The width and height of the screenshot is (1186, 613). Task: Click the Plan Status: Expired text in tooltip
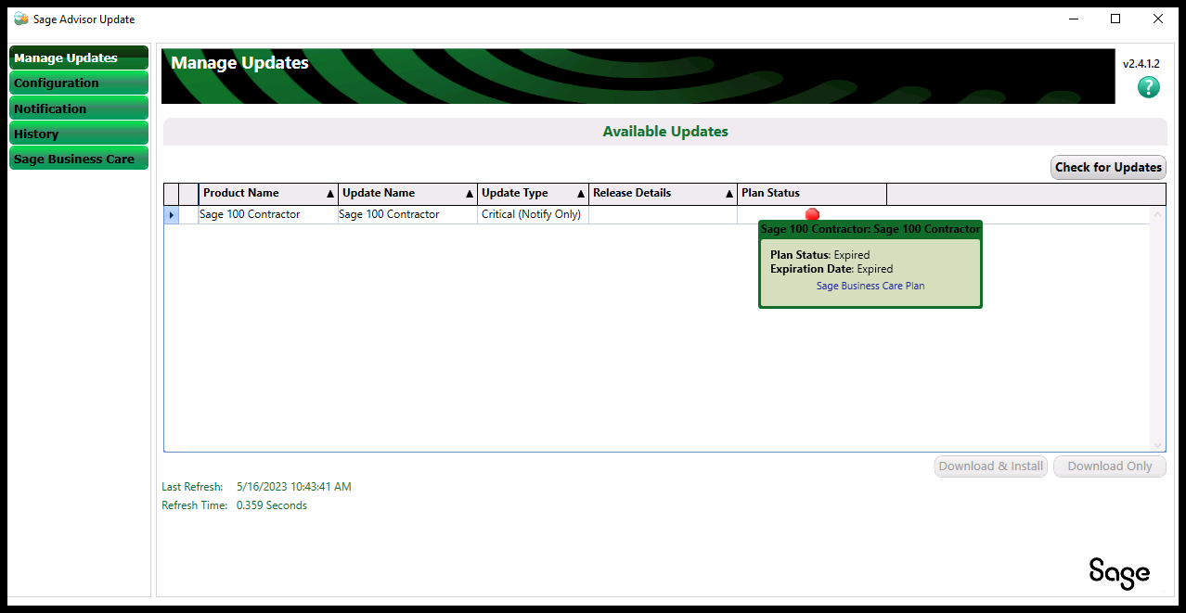click(819, 255)
